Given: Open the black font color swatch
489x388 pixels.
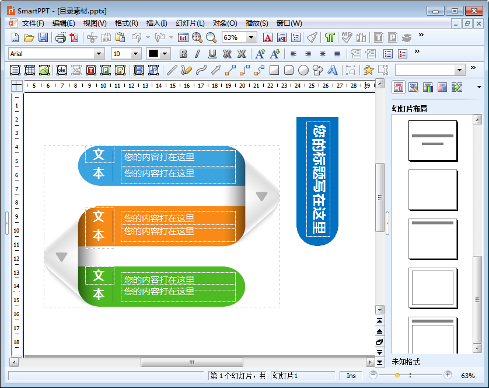Looking at the screenshot, I should tap(153, 54).
